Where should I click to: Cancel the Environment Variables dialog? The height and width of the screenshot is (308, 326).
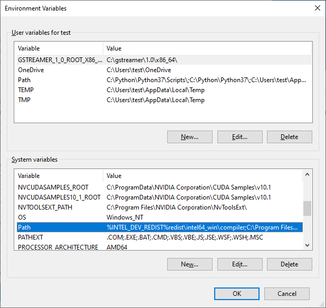(x=287, y=294)
